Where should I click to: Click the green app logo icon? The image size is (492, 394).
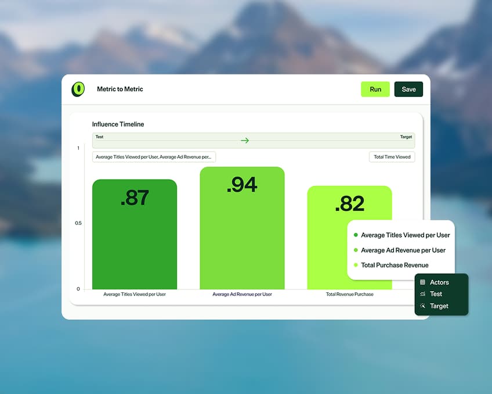(x=78, y=89)
